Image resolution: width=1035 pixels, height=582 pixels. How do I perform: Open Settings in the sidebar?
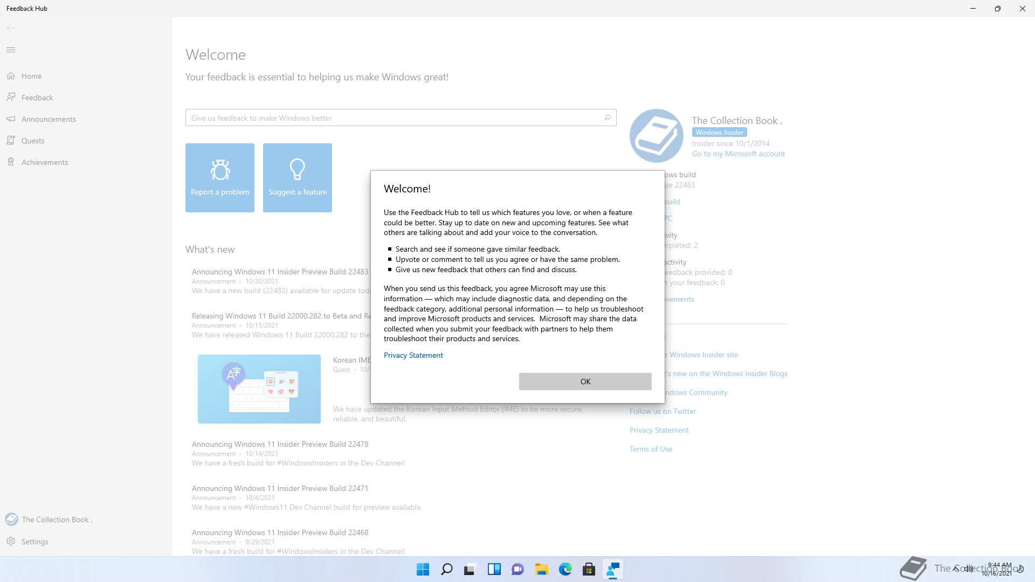pyautogui.click(x=86, y=542)
